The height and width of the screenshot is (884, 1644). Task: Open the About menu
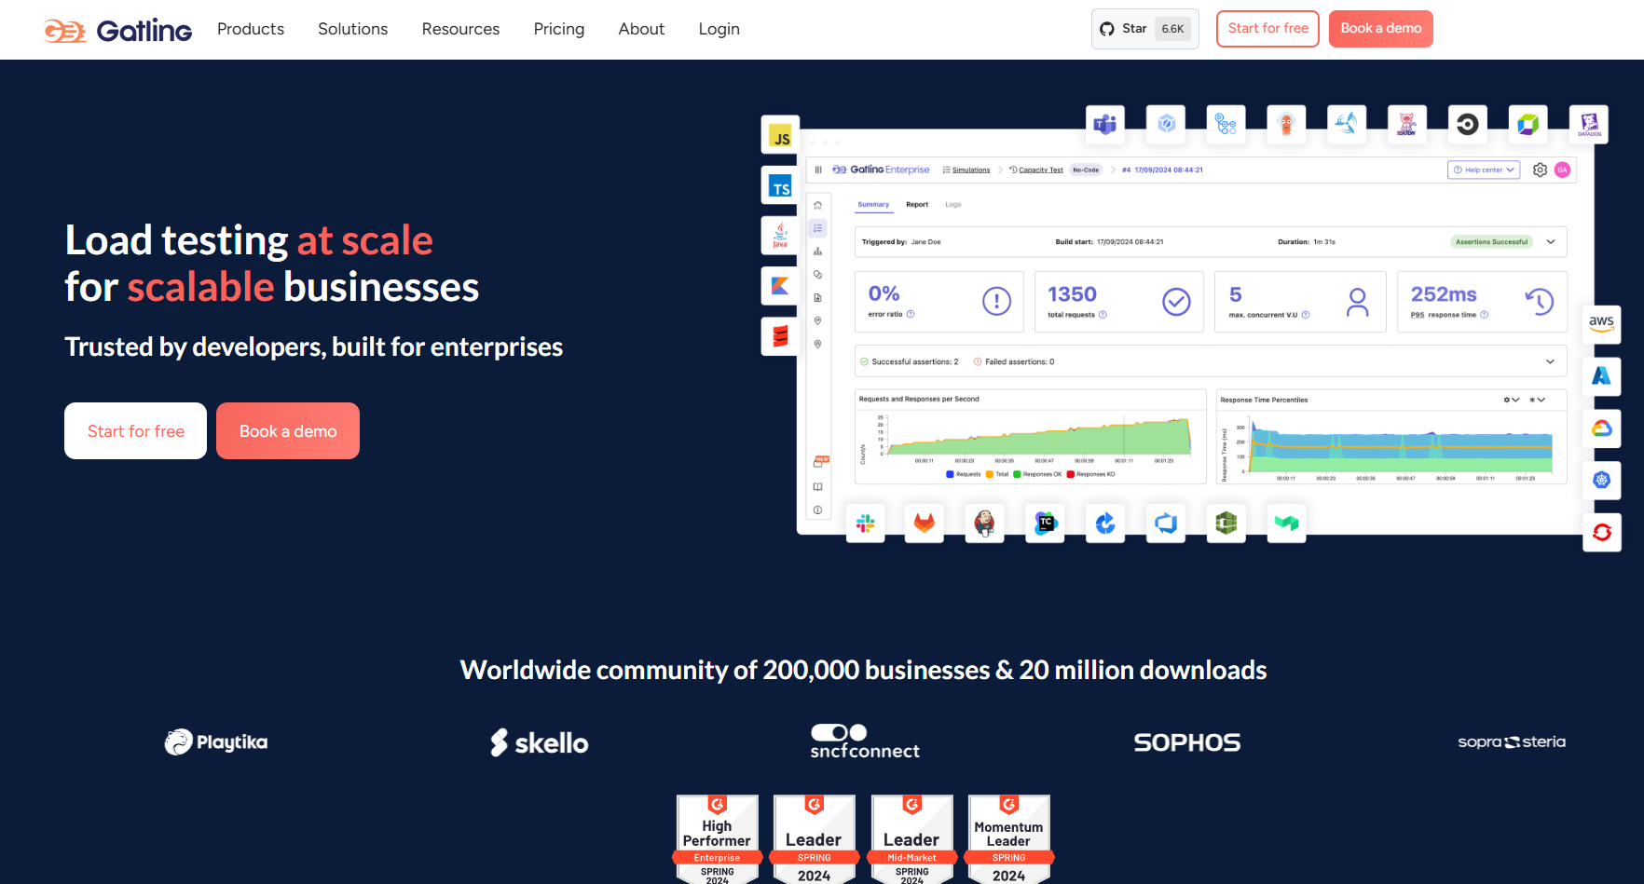[641, 29]
